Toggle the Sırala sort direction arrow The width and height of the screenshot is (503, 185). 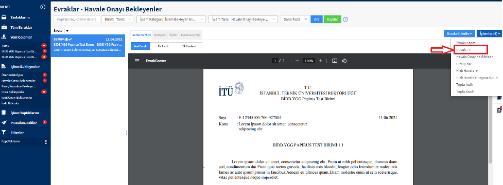[x=67, y=31]
